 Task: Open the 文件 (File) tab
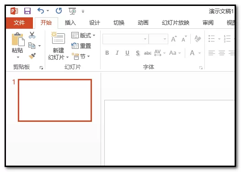coord(19,23)
